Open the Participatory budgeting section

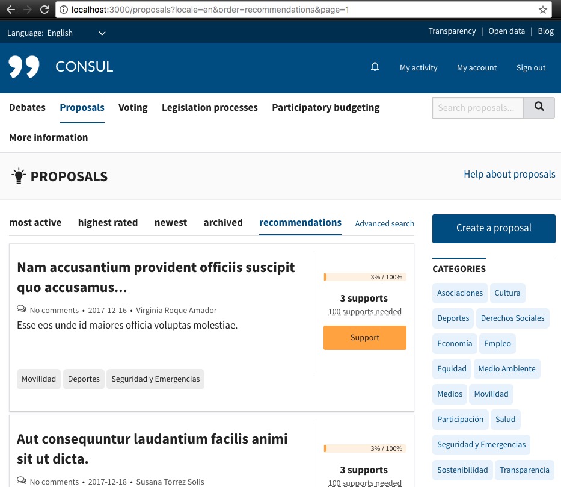click(x=325, y=107)
